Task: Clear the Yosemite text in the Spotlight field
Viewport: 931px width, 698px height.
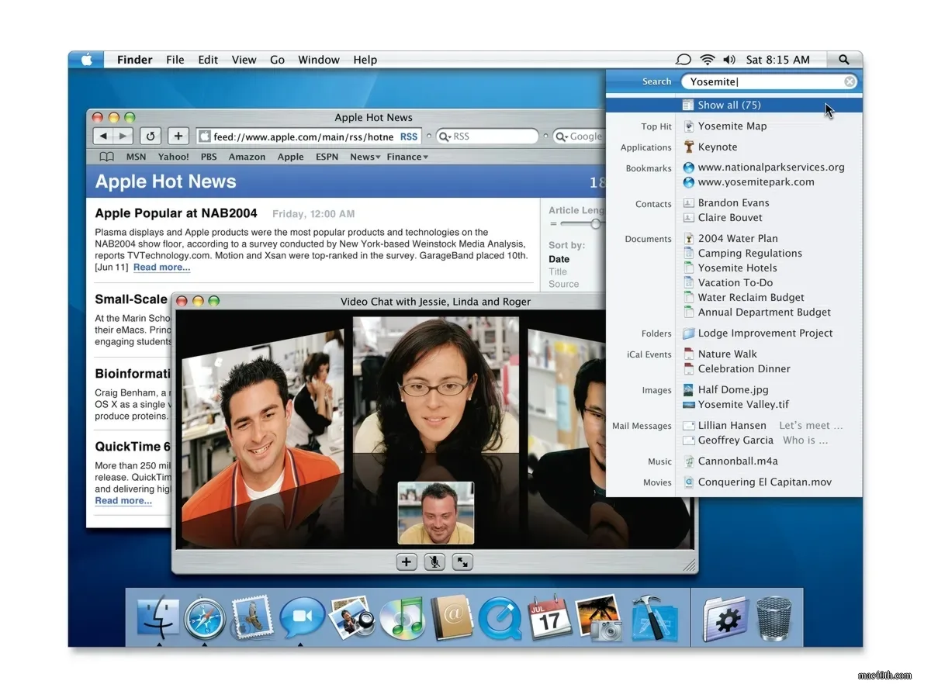Action: [x=850, y=81]
